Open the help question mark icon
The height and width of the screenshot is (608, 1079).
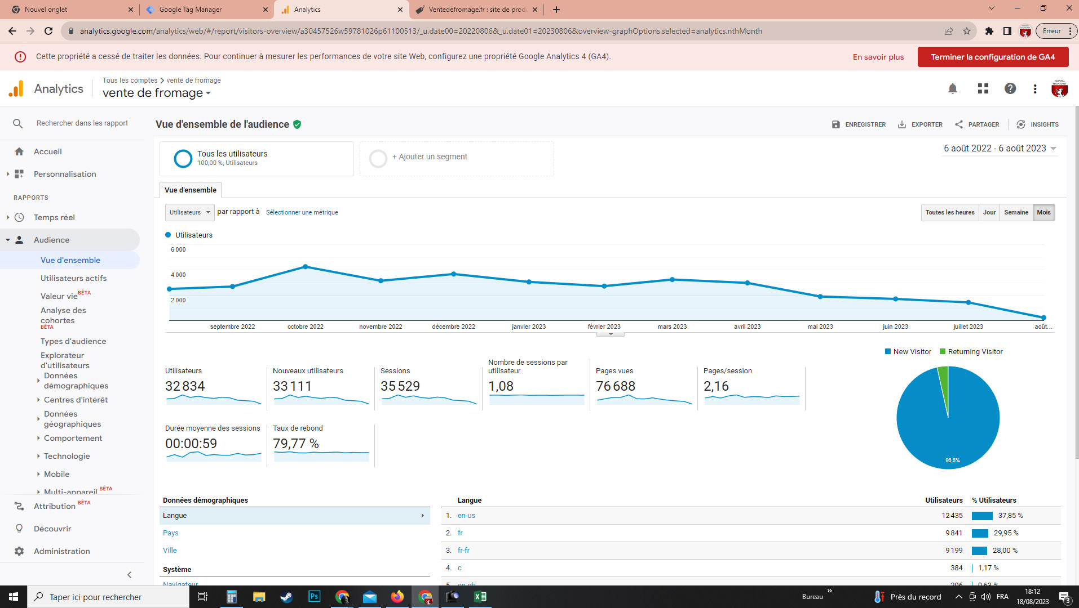[1010, 89]
